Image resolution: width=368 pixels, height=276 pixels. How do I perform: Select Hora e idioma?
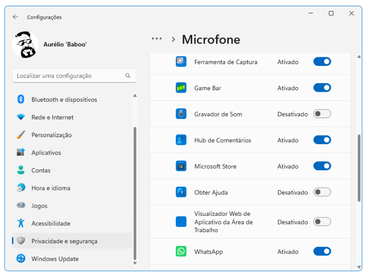[72, 188]
